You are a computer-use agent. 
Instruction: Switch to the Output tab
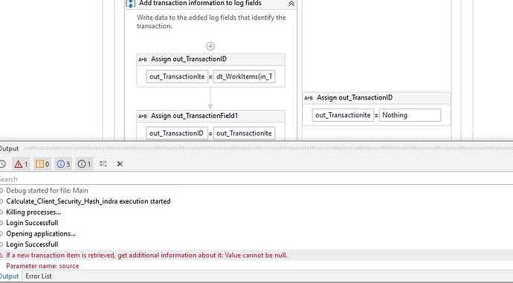[x=9, y=276]
